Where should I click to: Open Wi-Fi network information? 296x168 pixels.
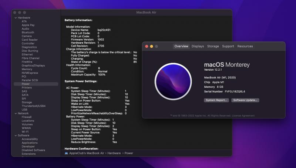[25, 132]
